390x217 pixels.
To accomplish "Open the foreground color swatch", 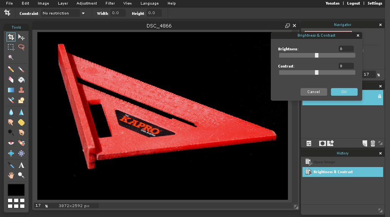I will point(16,190).
